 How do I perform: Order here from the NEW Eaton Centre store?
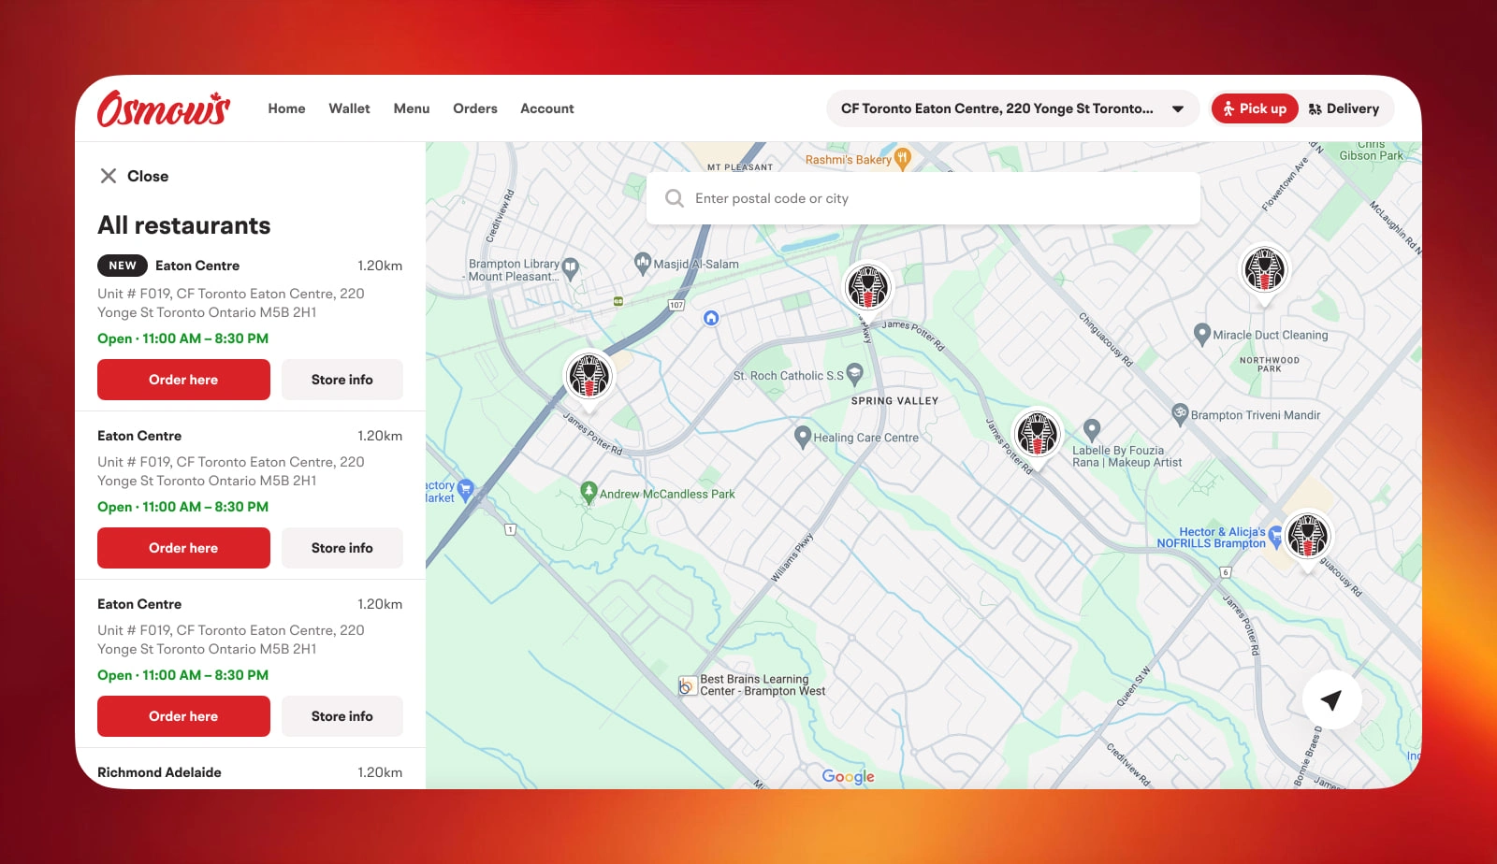click(x=183, y=380)
